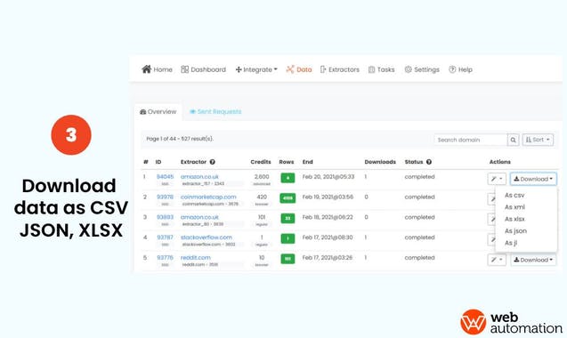The height and width of the screenshot is (338, 567).
Task: Click the End column header
Action: 308,162
